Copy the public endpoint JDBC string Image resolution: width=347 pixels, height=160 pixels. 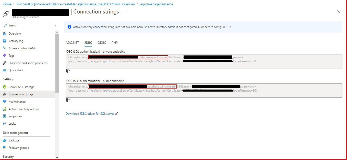click(68, 100)
